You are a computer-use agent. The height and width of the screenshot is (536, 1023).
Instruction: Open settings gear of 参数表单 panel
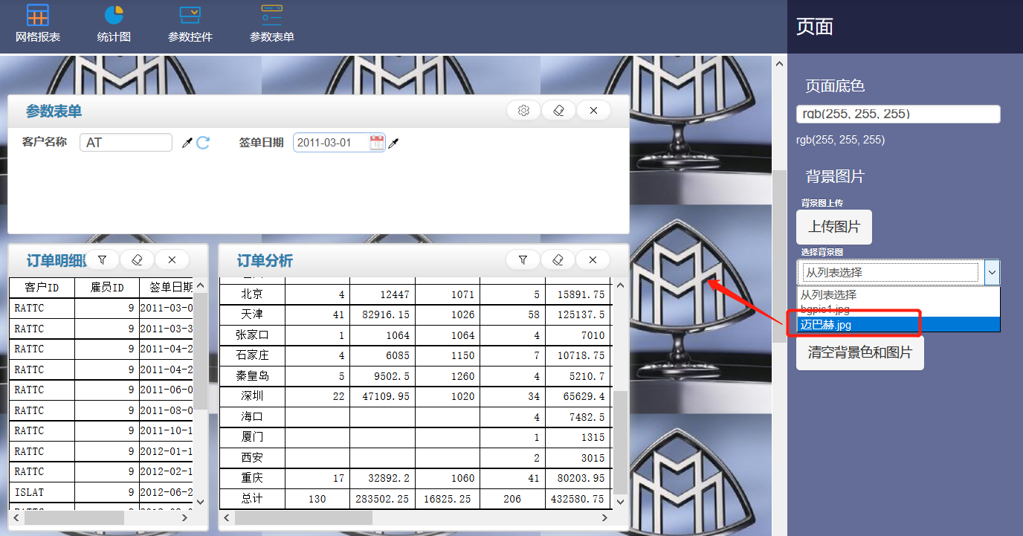click(523, 111)
